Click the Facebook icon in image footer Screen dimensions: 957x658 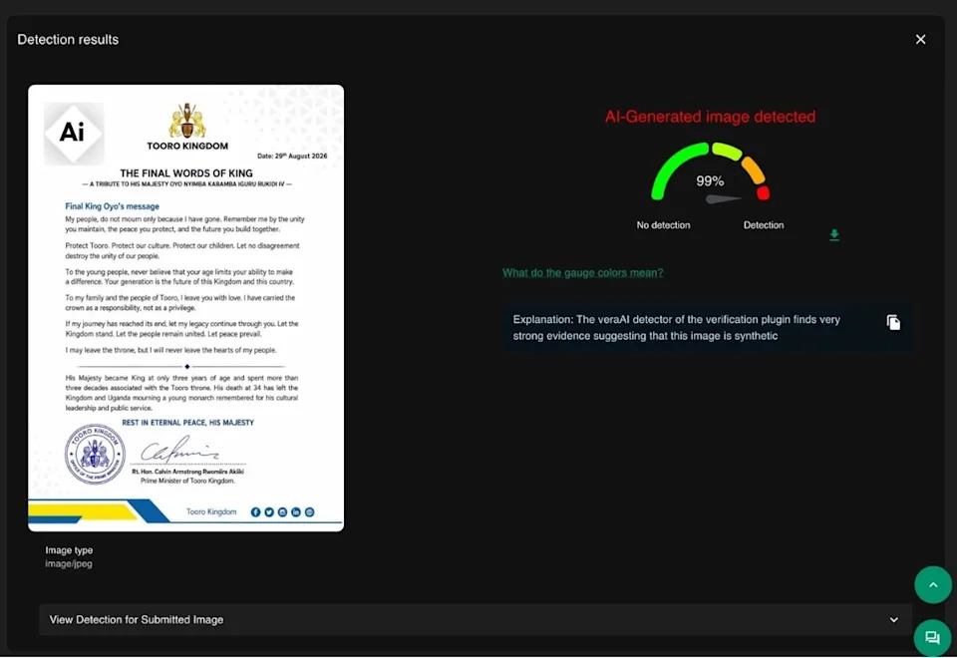pyautogui.click(x=256, y=512)
